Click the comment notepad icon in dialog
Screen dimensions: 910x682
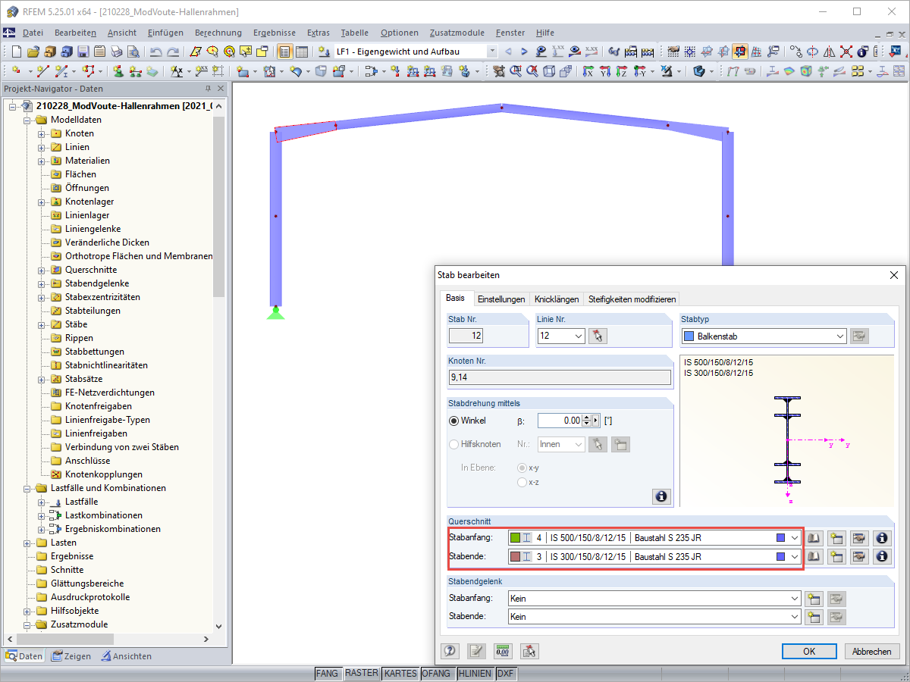click(x=476, y=650)
